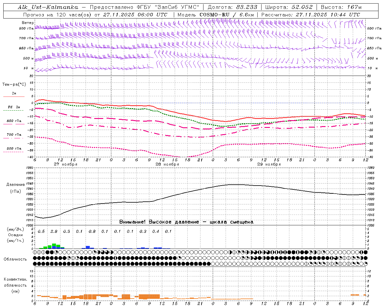Click the Конвективн. convective cloud label

(15, 279)
